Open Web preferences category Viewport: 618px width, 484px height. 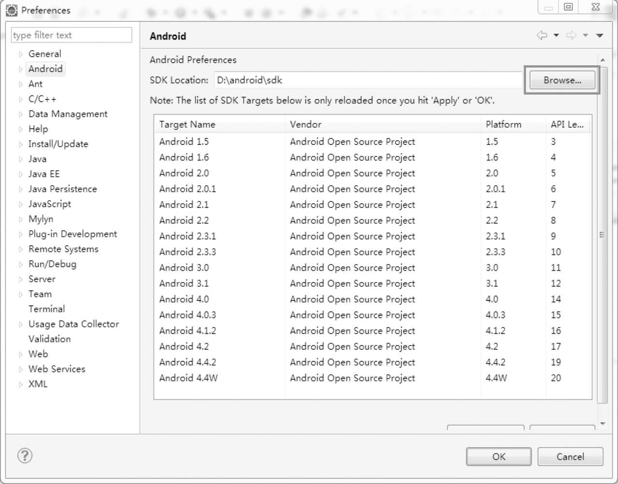point(38,354)
